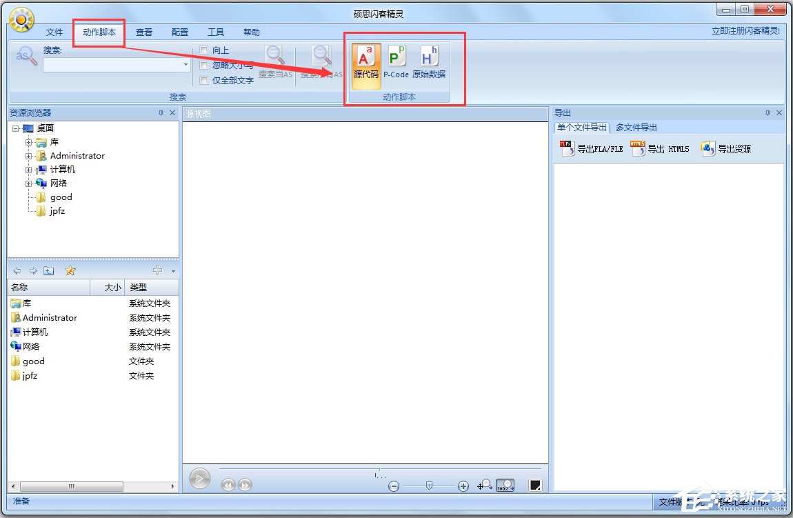Open the search box dropdown arrow
This screenshot has height=518, width=793.
185,64
